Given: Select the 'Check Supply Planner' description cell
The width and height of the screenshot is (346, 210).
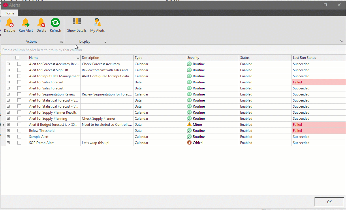Looking at the screenshot, I should coord(107,119).
